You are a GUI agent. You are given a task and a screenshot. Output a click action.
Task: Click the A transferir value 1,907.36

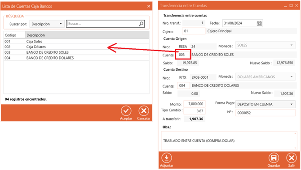pos(195,119)
